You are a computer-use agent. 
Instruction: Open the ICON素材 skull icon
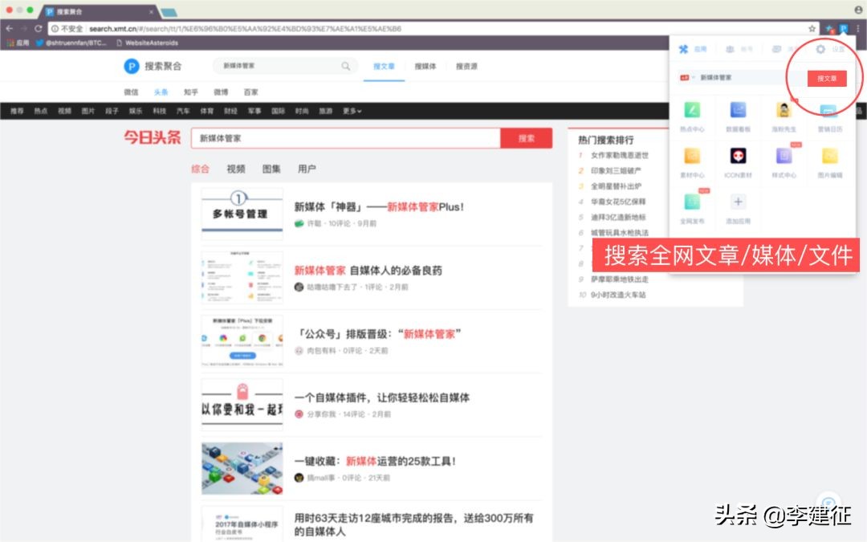tap(738, 156)
